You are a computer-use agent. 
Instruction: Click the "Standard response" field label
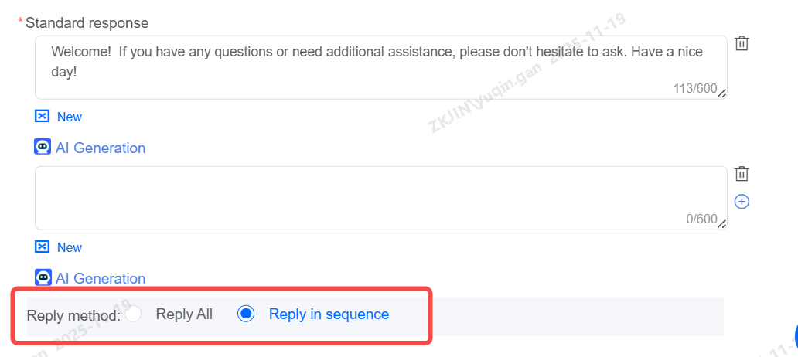[87, 23]
